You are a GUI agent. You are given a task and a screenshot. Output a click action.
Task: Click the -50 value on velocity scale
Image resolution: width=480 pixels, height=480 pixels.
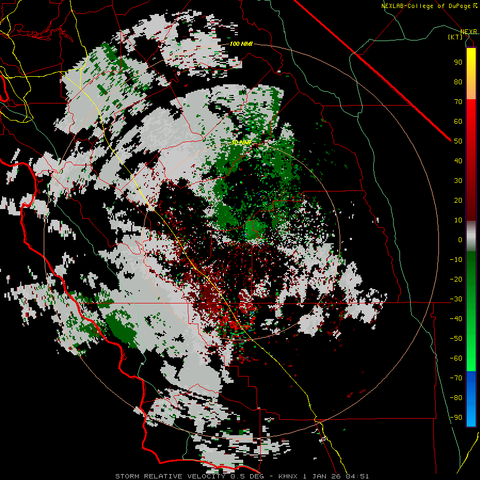click(456, 339)
